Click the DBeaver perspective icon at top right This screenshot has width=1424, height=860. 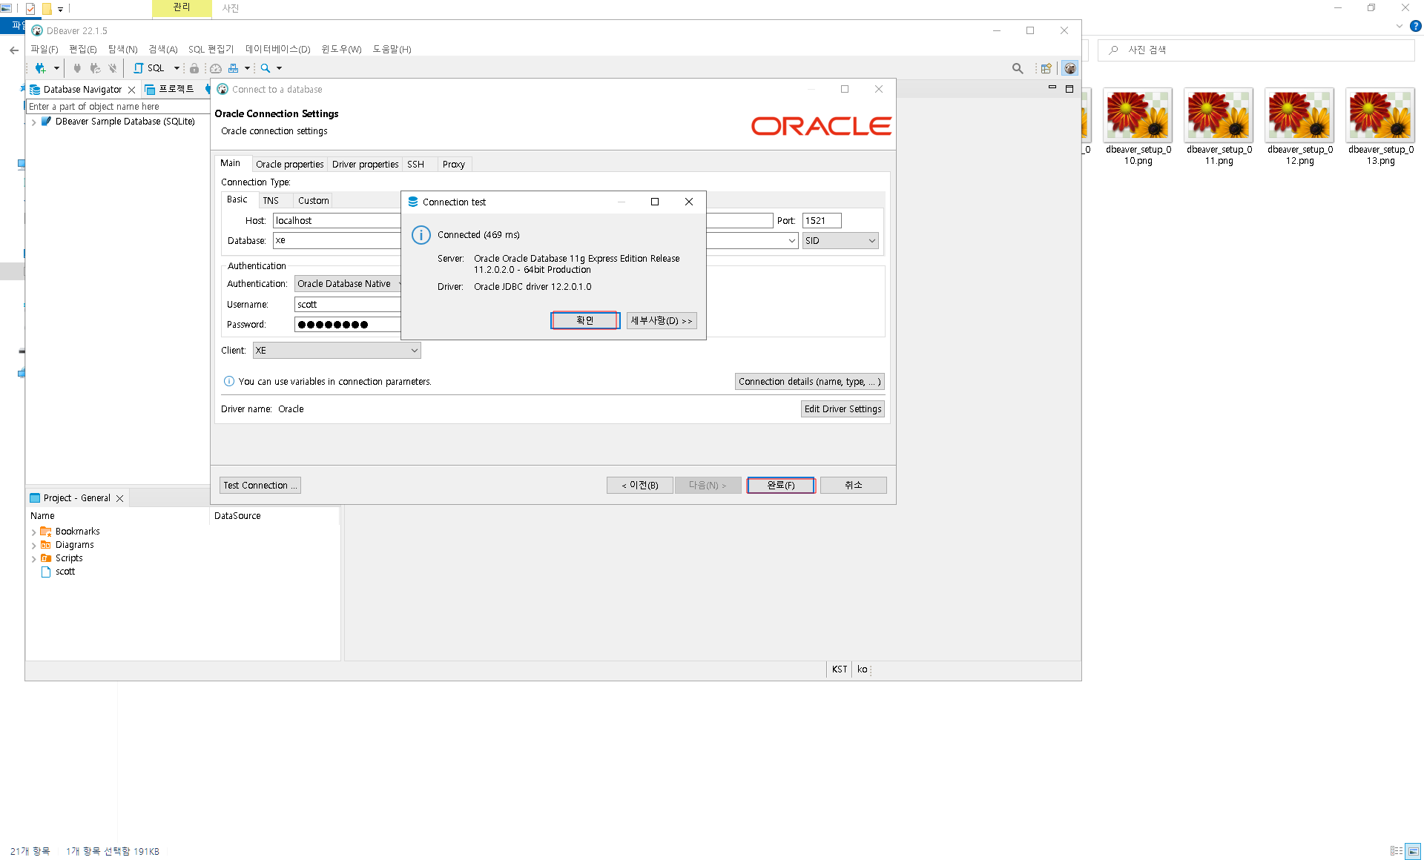click(x=1069, y=68)
